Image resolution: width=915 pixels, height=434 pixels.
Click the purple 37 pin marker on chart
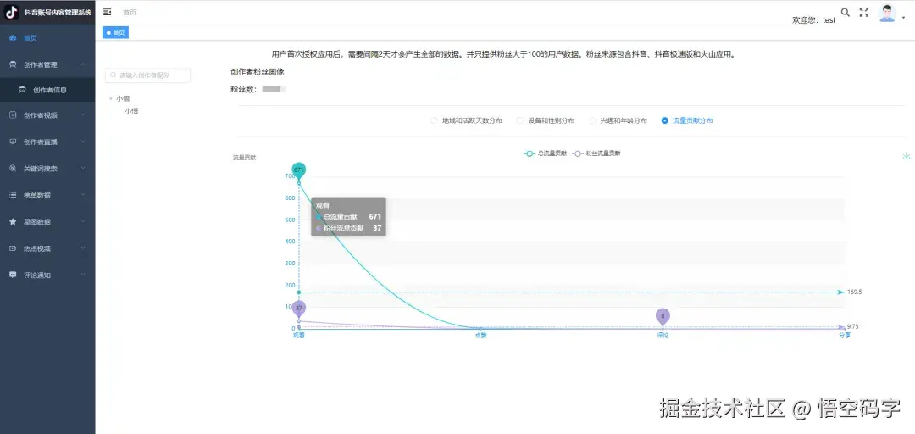tap(299, 309)
